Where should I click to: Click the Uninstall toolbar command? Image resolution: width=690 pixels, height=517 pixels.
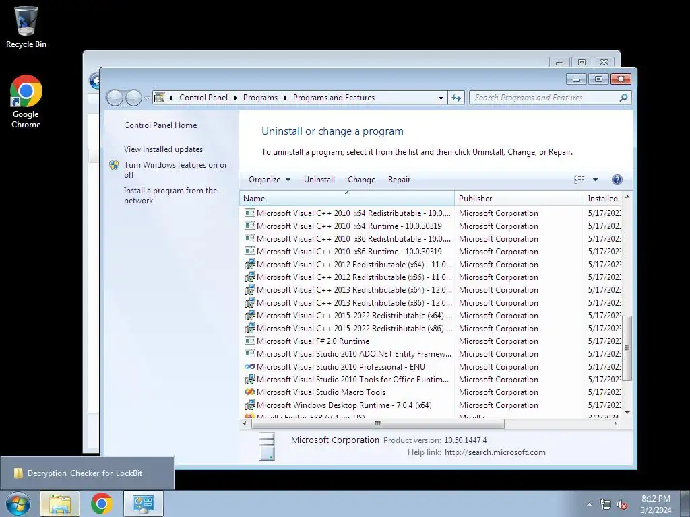pos(319,179)
